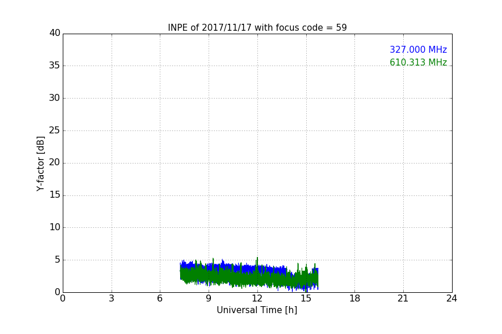The image size is (502, 334).
Task: Click the plot title 'INPE of 2017/11/17 with focus code = 59'
Action: [x=257, y=27]
